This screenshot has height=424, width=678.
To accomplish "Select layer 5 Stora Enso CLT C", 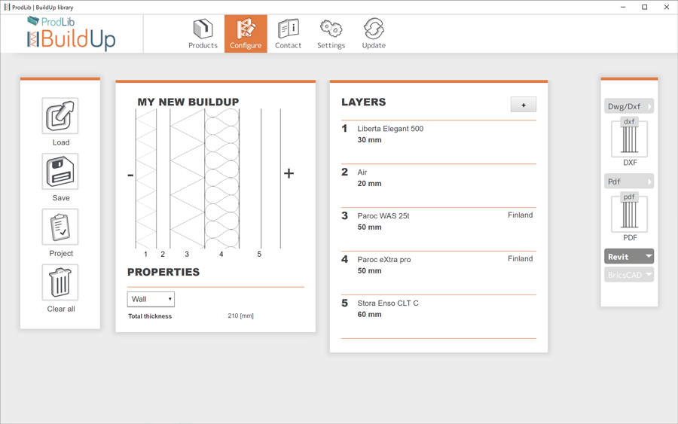I will tap(438, 316).
